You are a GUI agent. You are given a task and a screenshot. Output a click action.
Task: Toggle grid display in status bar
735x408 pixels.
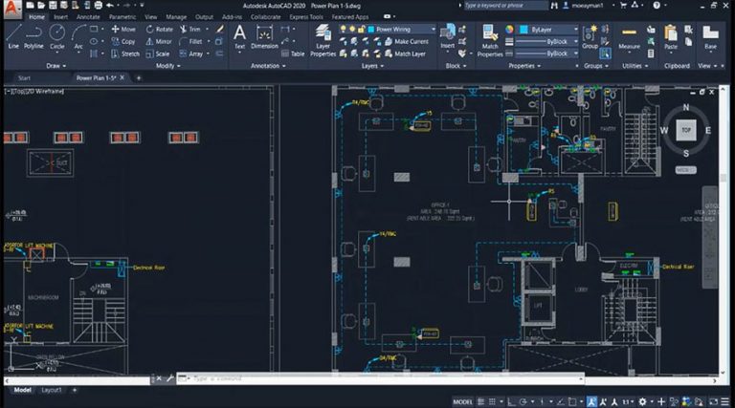pos(481,401)
